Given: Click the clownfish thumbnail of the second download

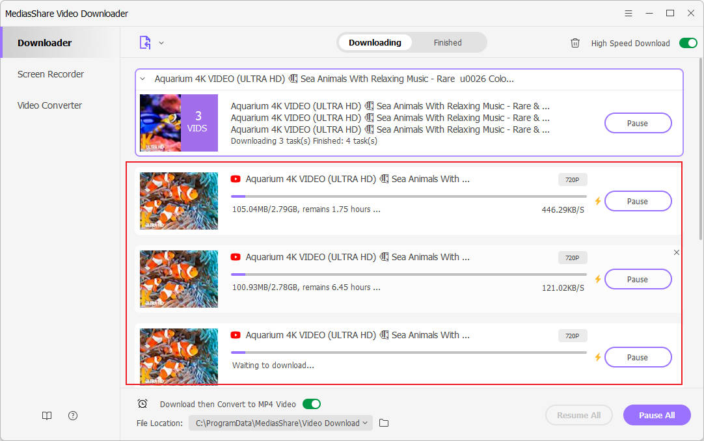Looking at the screenshot, I should coord(178,279).
